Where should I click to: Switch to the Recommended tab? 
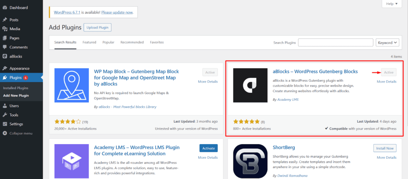(132, 42)
